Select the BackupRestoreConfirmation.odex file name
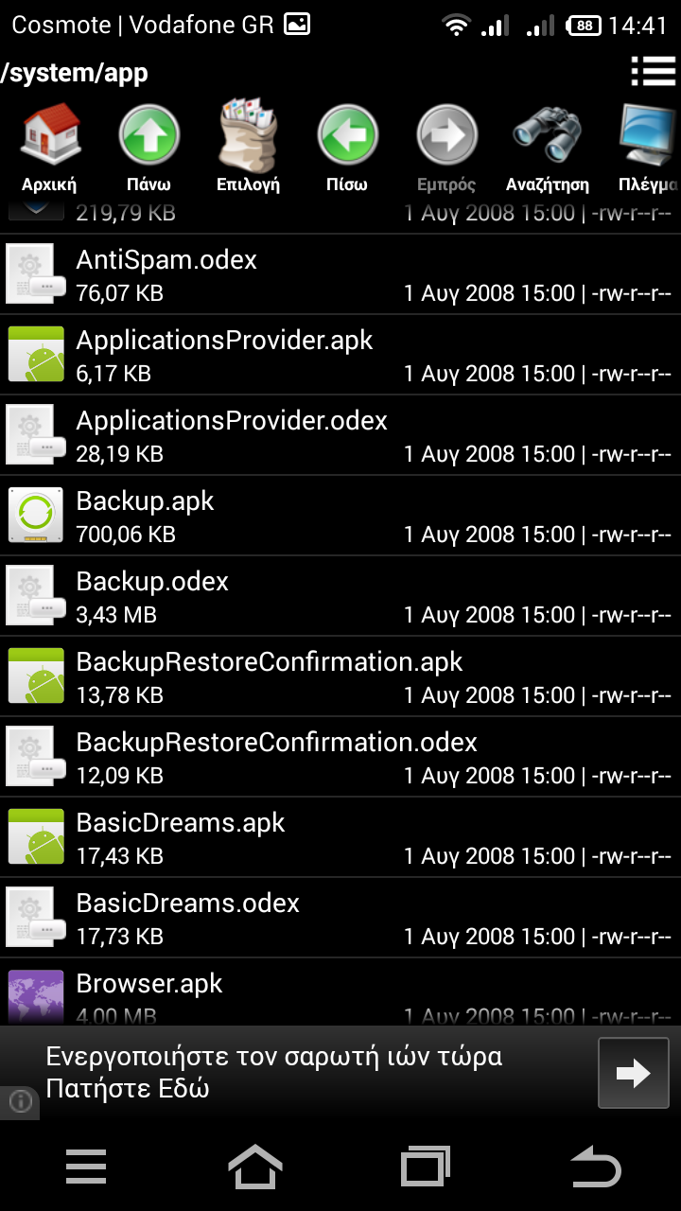The width and height of the screenshot is (681, 1211). pyautogui.click(x=276, y=743)
